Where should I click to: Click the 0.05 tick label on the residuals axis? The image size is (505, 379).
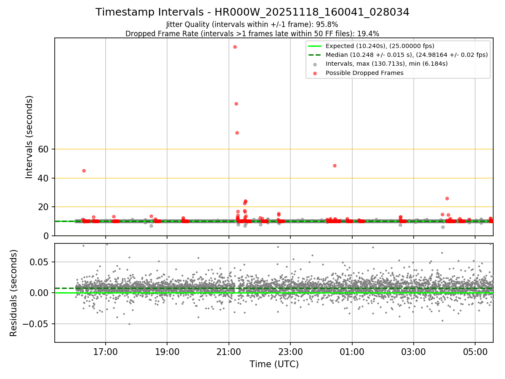[40, 262]
